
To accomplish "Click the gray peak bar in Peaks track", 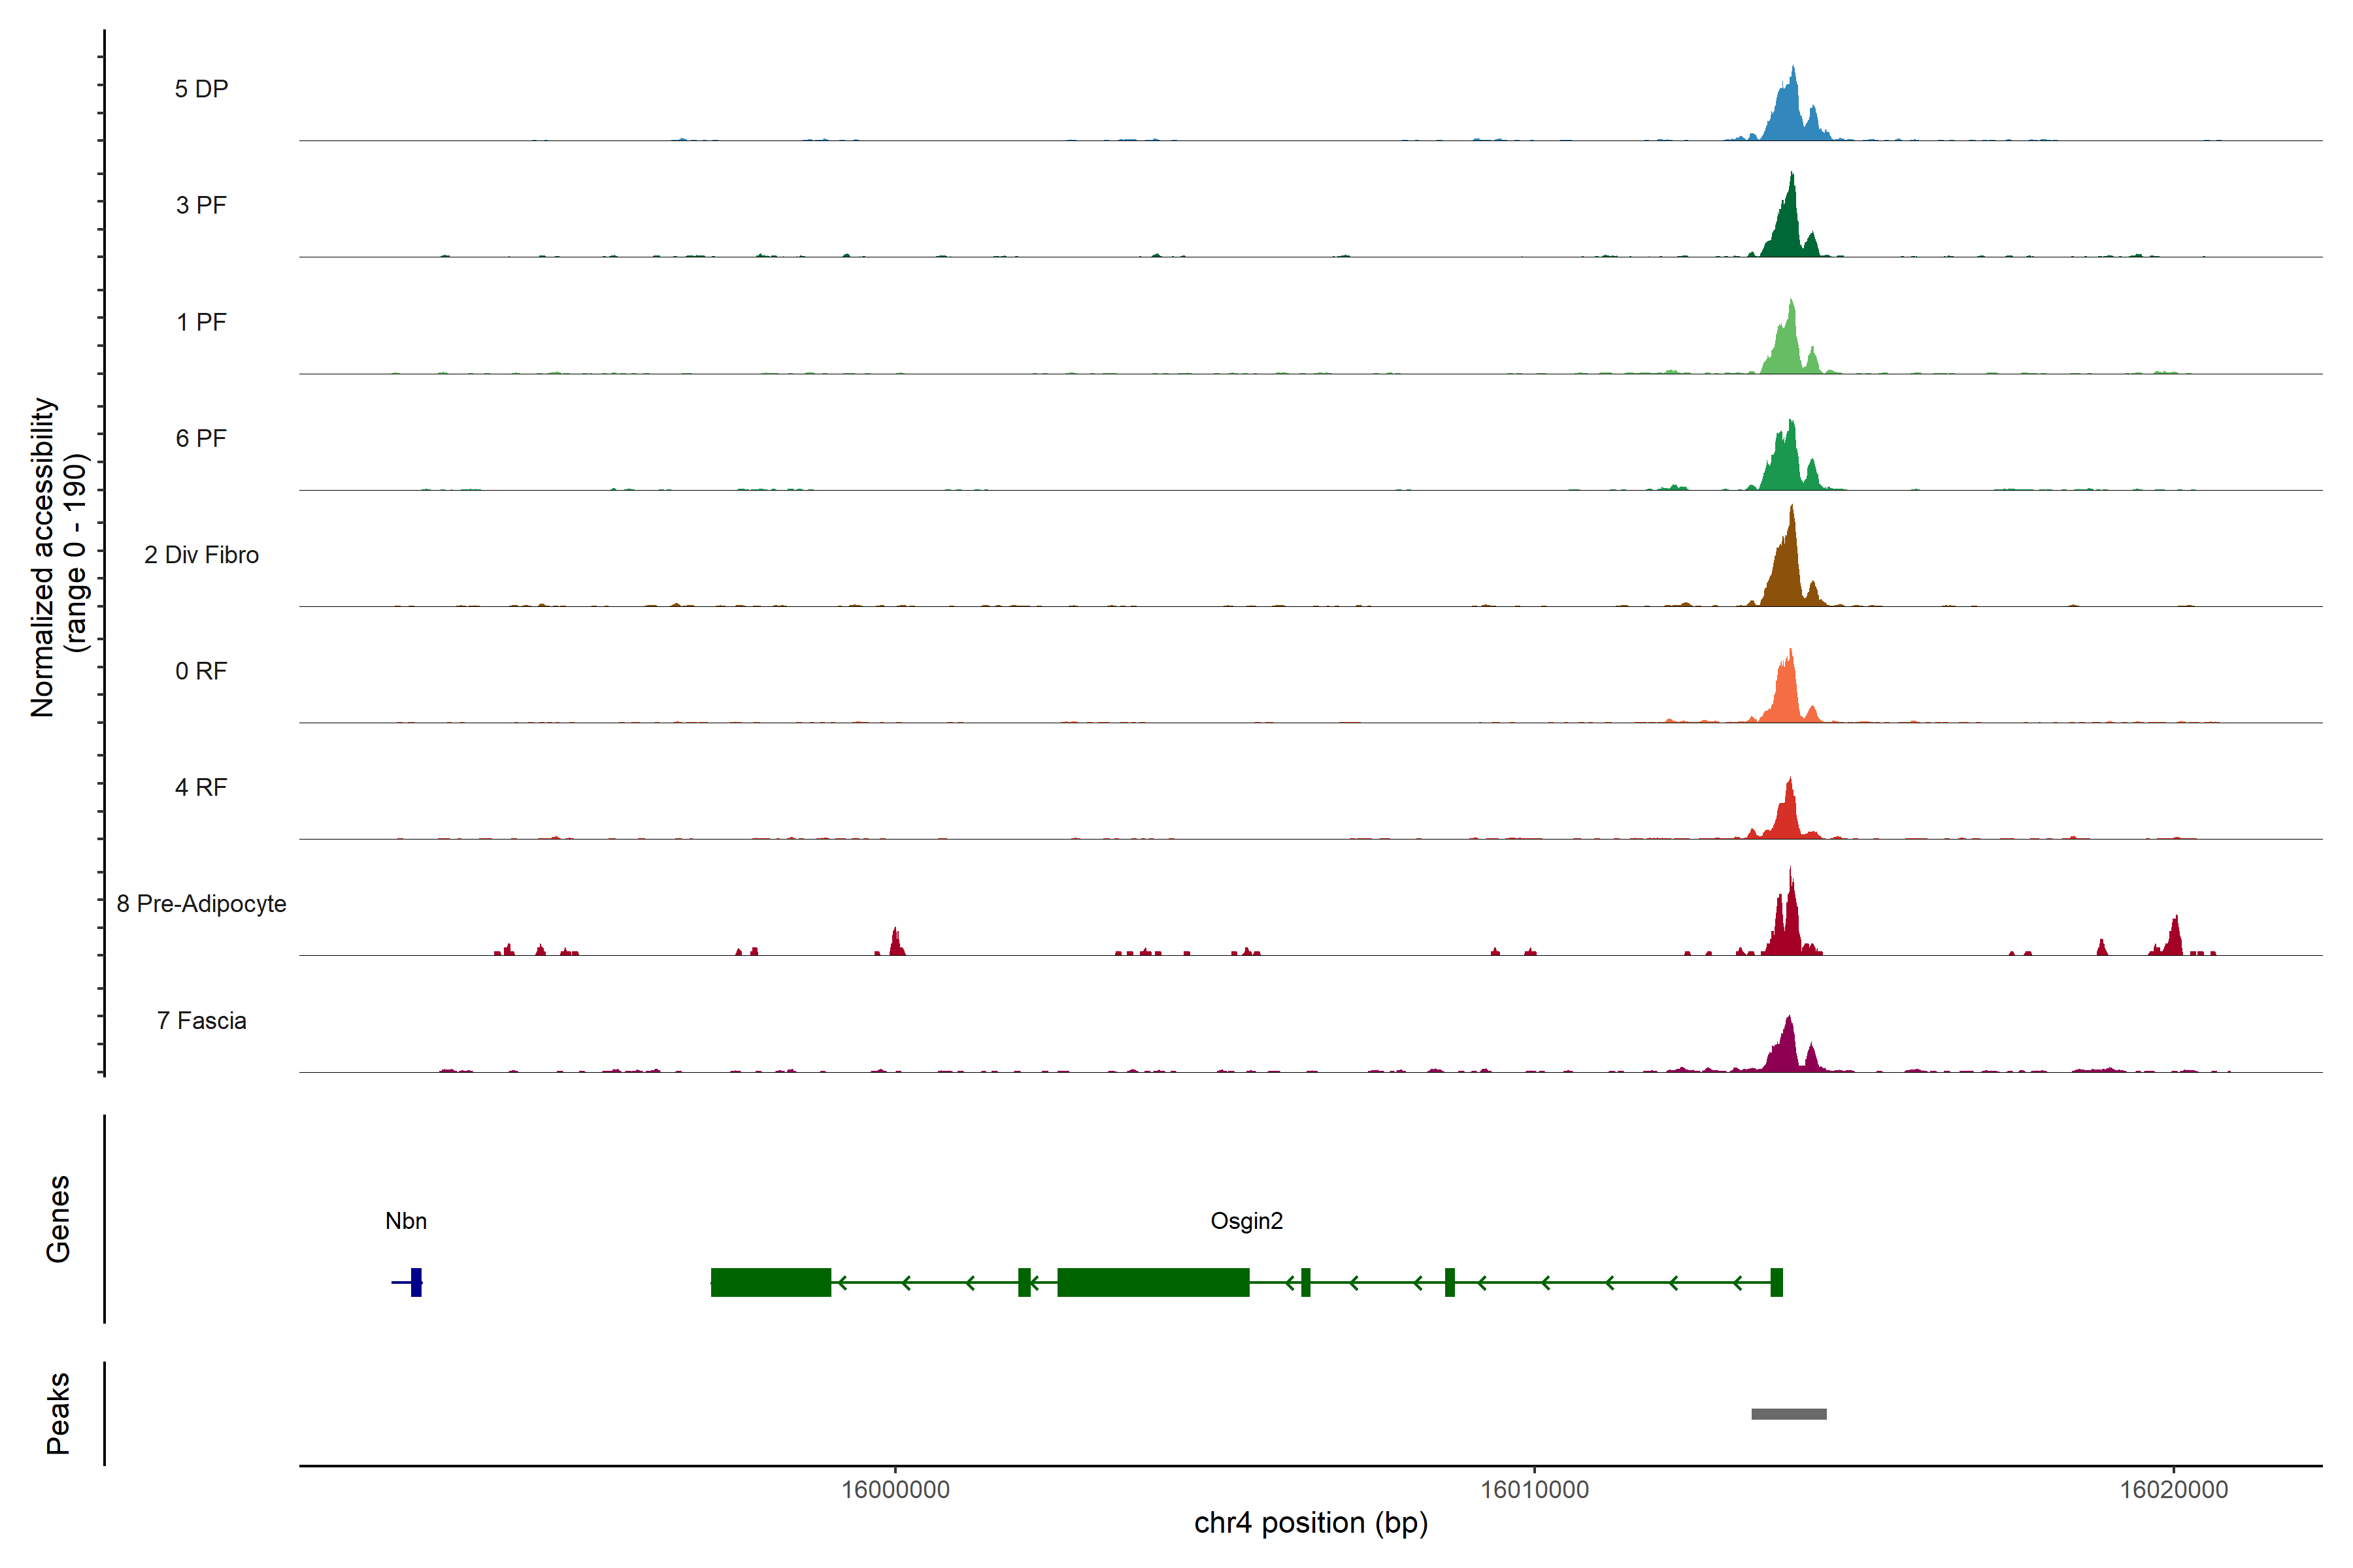I will [x=1789, y=1414].
